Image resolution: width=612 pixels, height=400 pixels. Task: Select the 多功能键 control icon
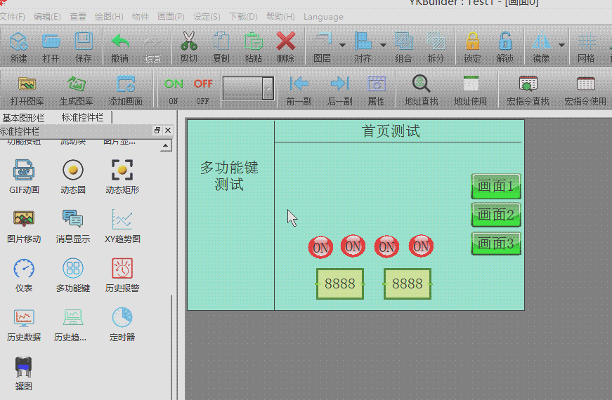(x=73, y=269)
